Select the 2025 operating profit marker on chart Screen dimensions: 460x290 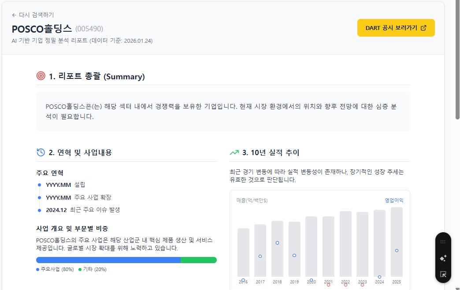tap(397, 251)
